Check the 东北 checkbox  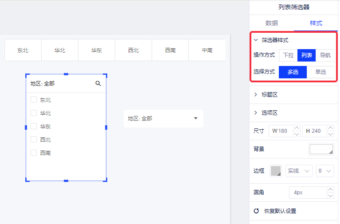[x=34, y=100]
